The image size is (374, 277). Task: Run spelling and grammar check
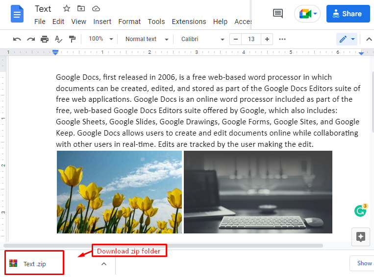(x=58, y=39)
